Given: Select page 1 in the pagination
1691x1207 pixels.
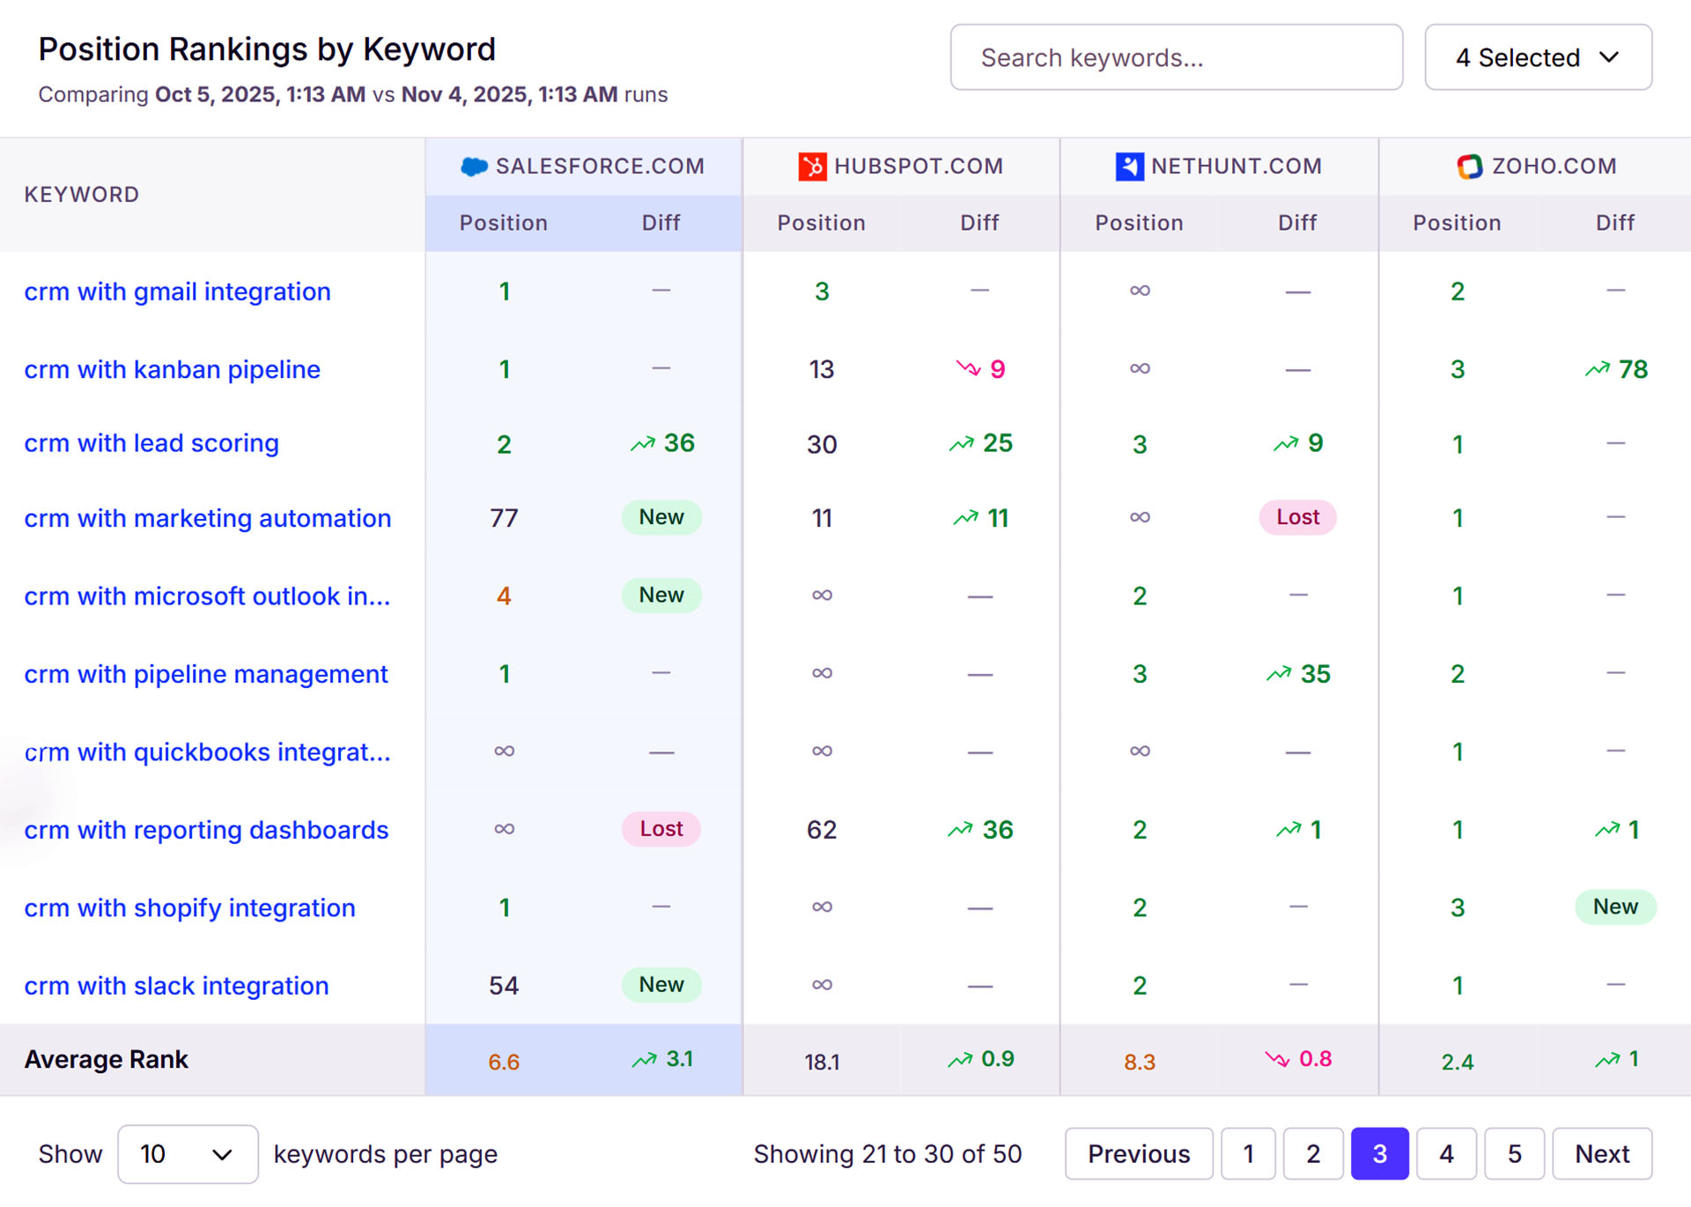Looking at the screenshot, I should tap(1247, 1153).
